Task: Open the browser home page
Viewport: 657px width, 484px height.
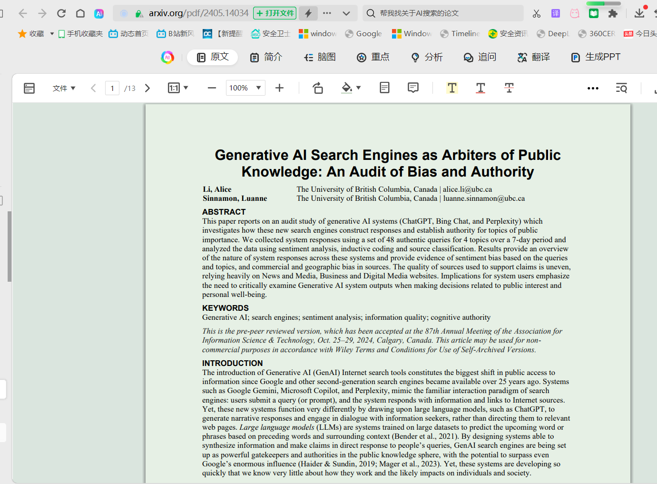Action: [x=80, y=13]
